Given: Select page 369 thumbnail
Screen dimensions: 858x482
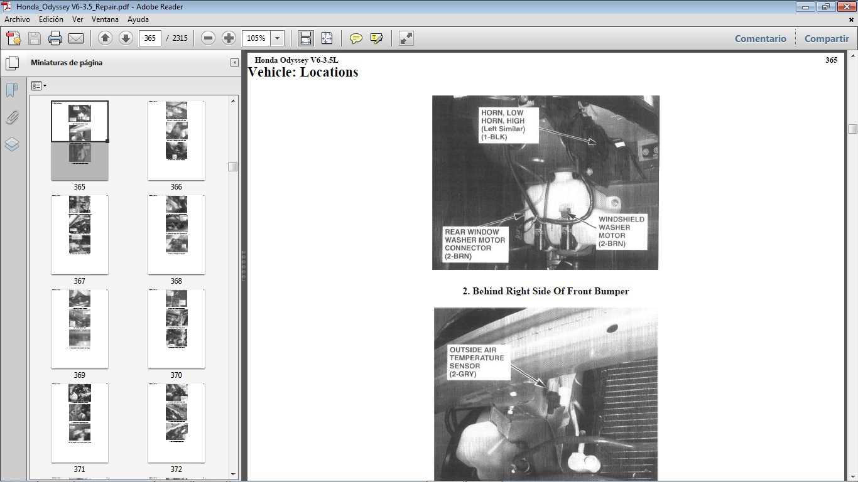Looking at the screenshot, I should pos(79,329).
